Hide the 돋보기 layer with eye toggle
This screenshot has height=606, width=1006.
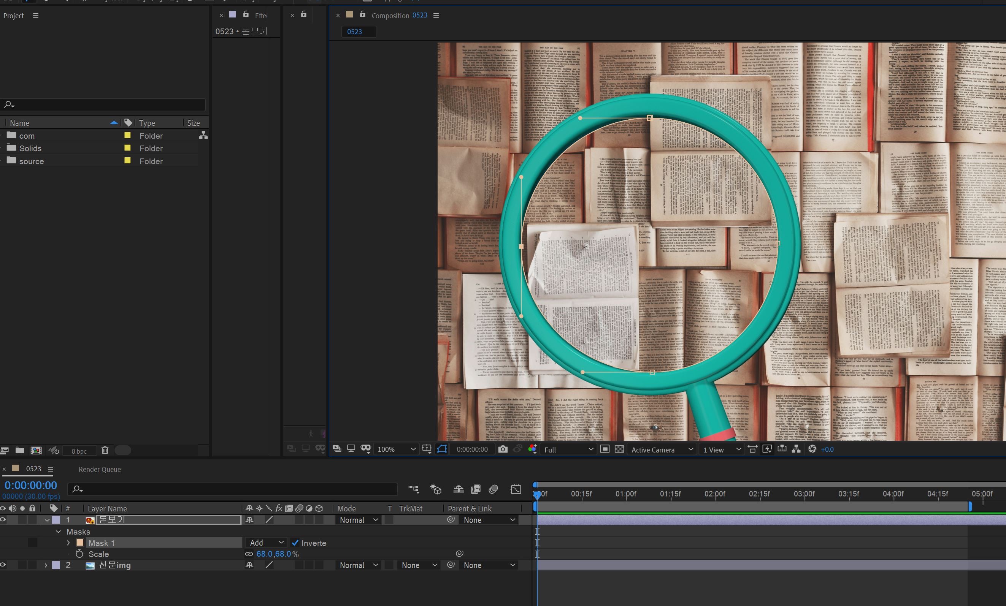3,519
